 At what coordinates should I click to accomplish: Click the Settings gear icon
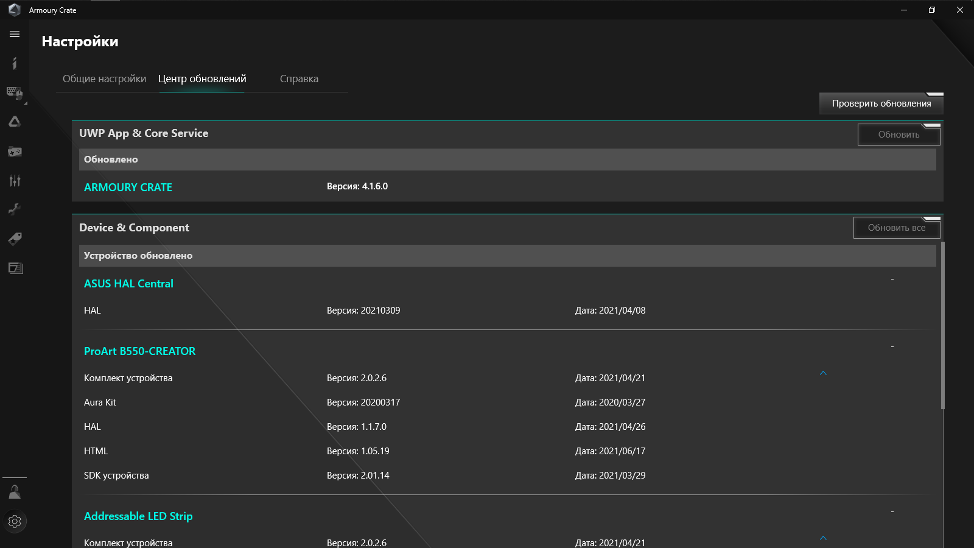(x=15, y=521)
